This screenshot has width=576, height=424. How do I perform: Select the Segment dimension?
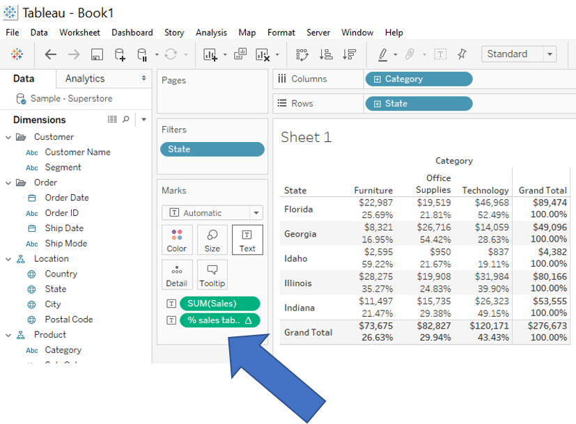click(x=63, y=167)
